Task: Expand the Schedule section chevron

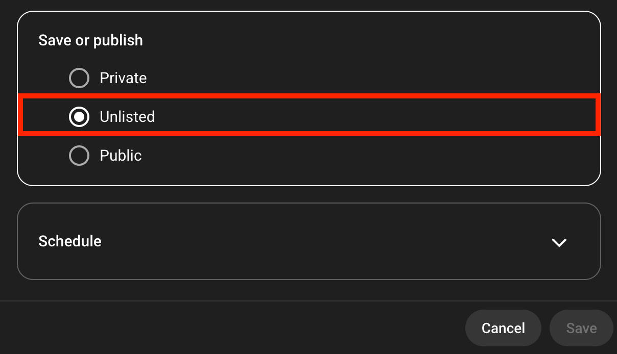Action: pos(559,242)
